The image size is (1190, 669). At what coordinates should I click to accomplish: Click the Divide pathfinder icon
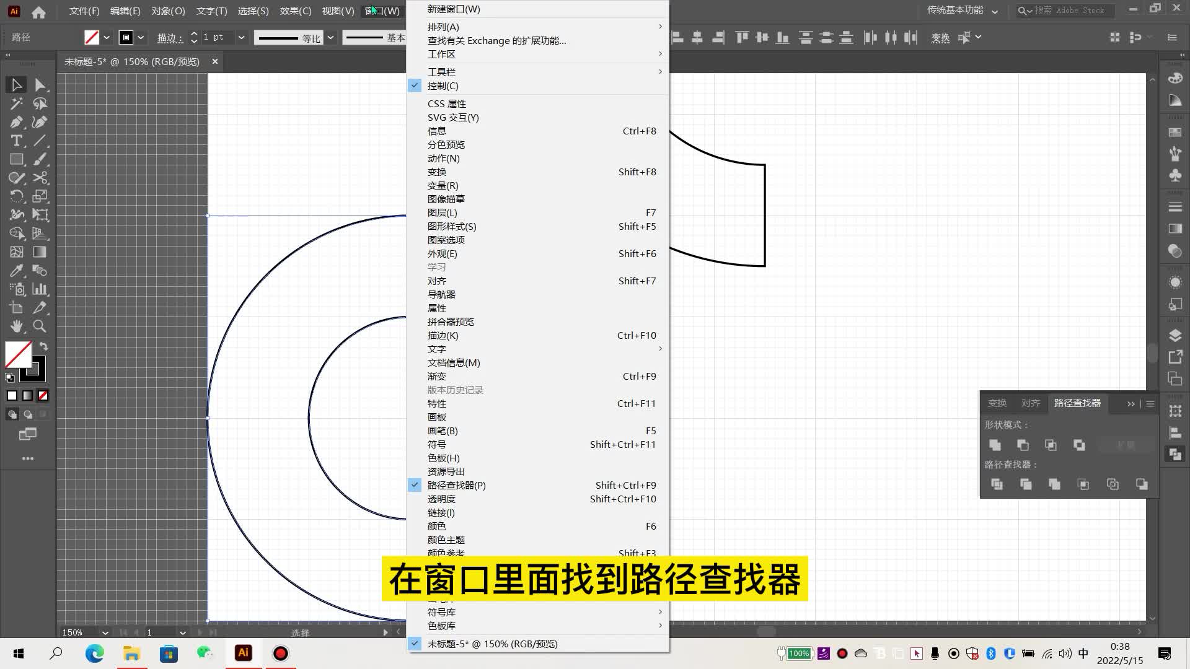click(x=997, y=484)
